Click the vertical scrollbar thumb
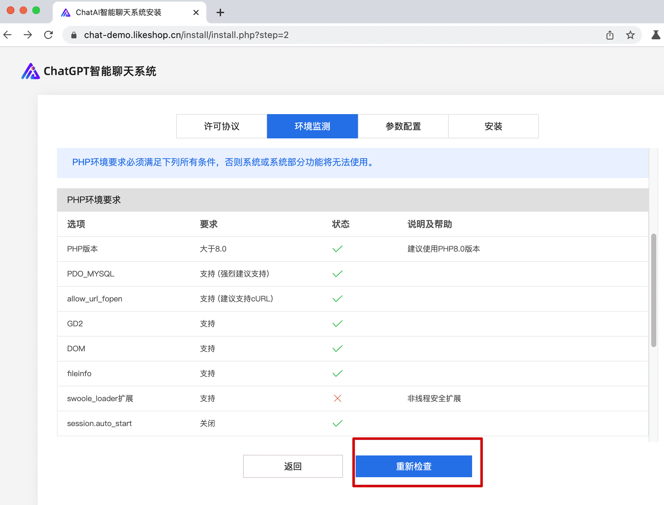Screen dimensions: 664x505 tap(654, 290)
